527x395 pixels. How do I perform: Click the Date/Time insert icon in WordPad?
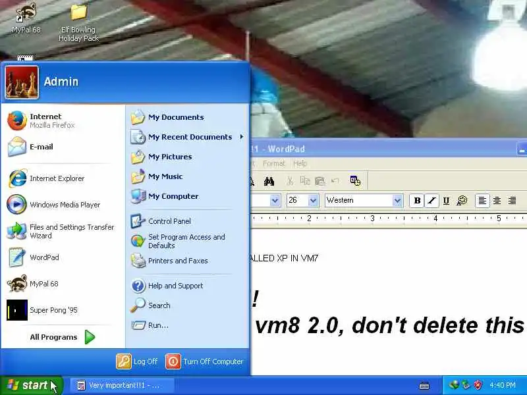click(355, 181)
